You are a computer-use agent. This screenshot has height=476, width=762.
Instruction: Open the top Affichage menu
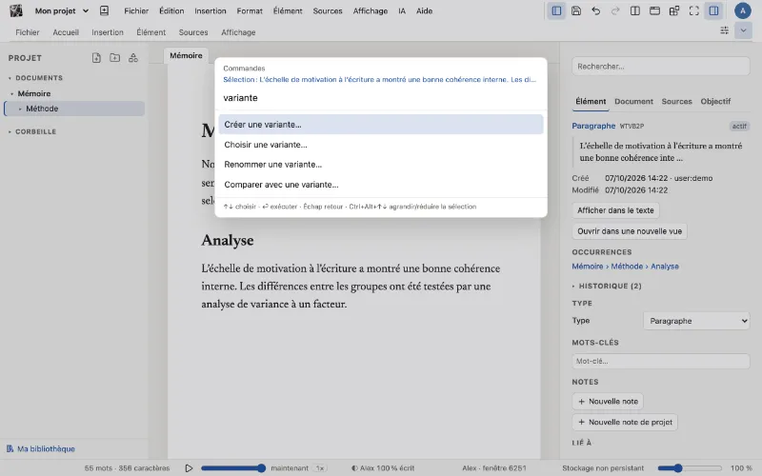pos(371,10)
